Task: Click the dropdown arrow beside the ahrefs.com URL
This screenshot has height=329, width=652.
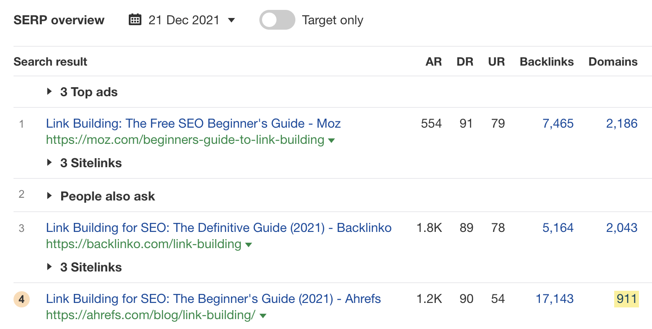Action: [263, 316]
